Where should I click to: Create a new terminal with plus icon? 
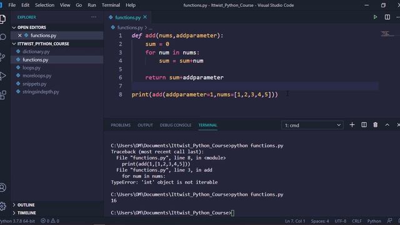click(x=352, y=125)
